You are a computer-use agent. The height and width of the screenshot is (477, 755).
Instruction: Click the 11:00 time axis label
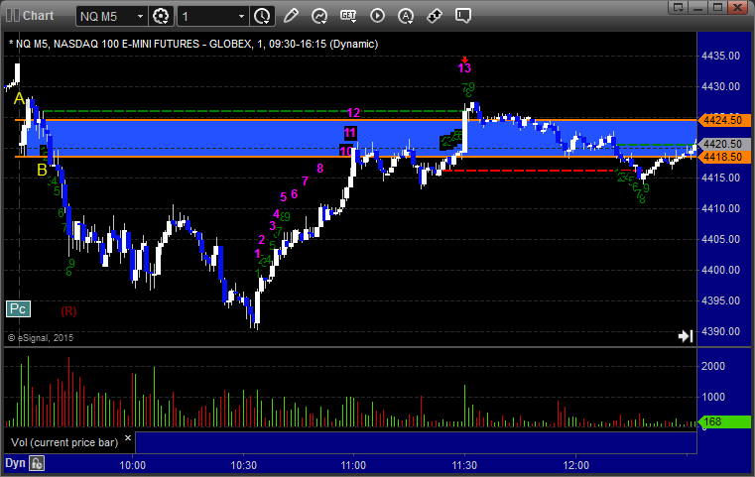pos(353,465)
